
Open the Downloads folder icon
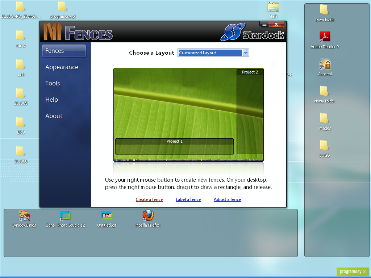click(324, 10)
